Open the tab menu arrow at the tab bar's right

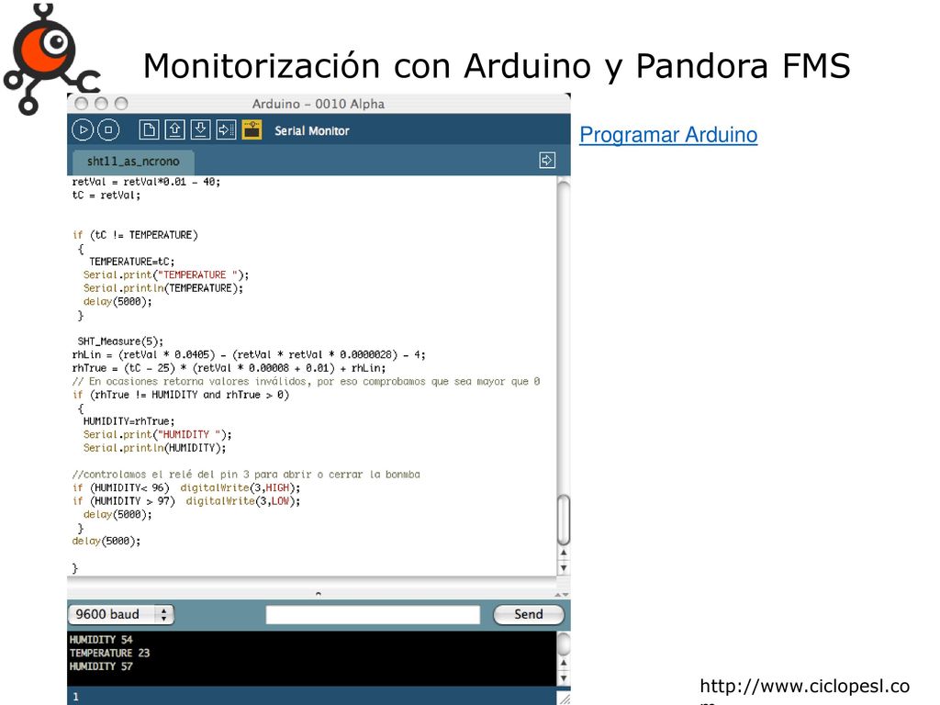tap(547, 160)
